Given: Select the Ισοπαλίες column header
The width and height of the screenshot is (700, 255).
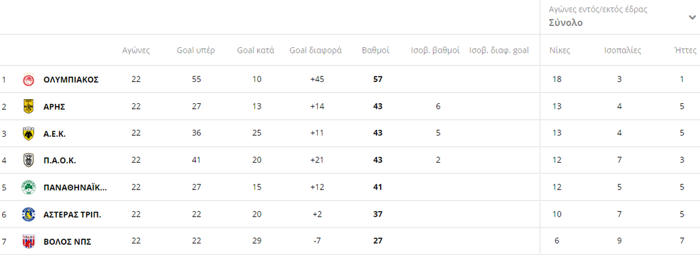Looking at the screenshot, I should [x=622, y=50].
